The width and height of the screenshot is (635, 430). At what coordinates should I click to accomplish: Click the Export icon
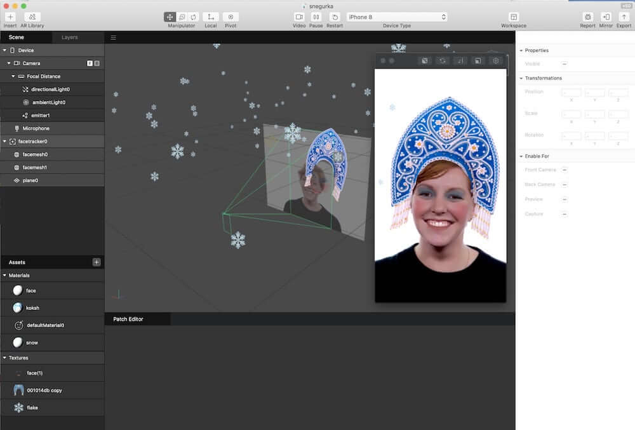624,17
